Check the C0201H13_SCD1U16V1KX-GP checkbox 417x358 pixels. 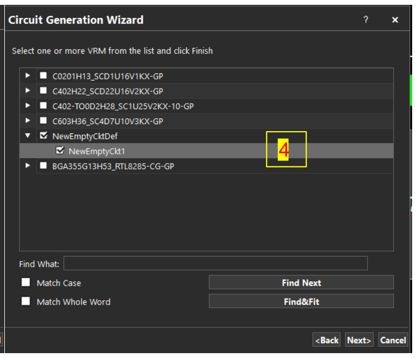point(43,76)
